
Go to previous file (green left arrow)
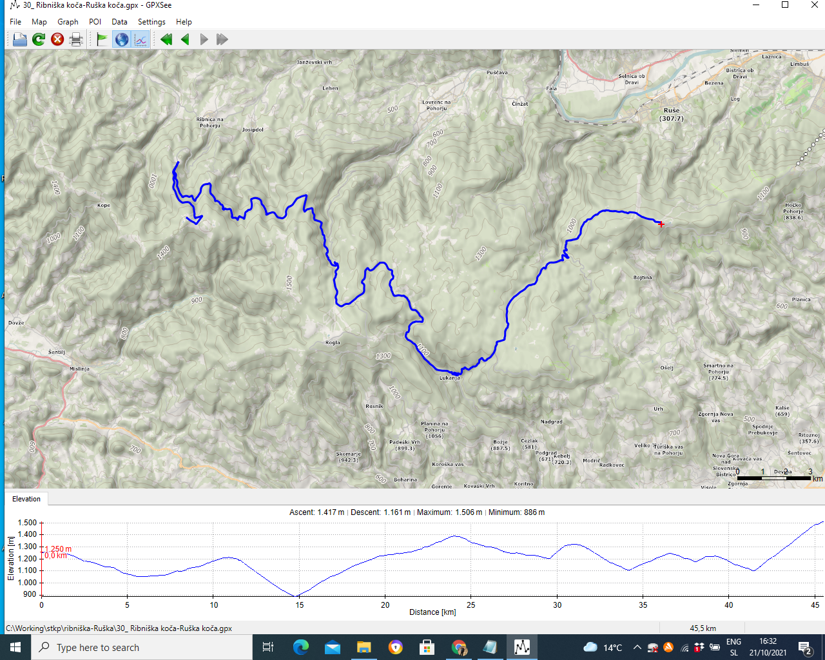click(x=185, y=39)
